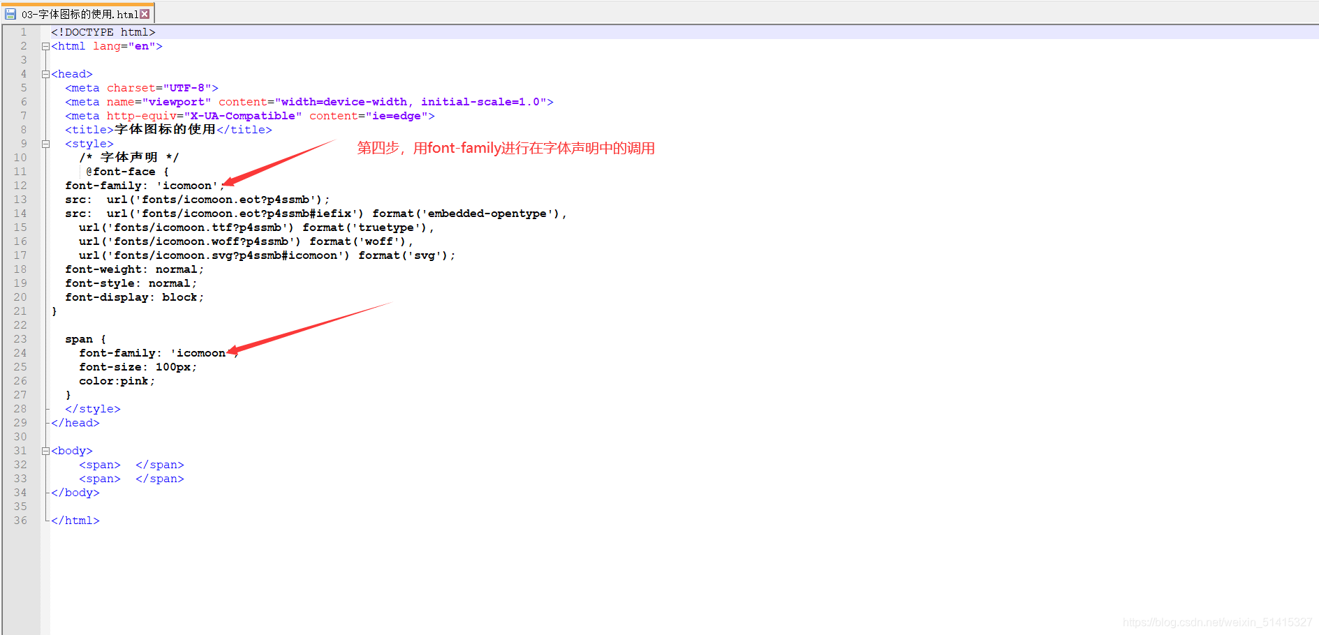Click the span { selector line
1319x635 pixels.
(x=86, y=339)
